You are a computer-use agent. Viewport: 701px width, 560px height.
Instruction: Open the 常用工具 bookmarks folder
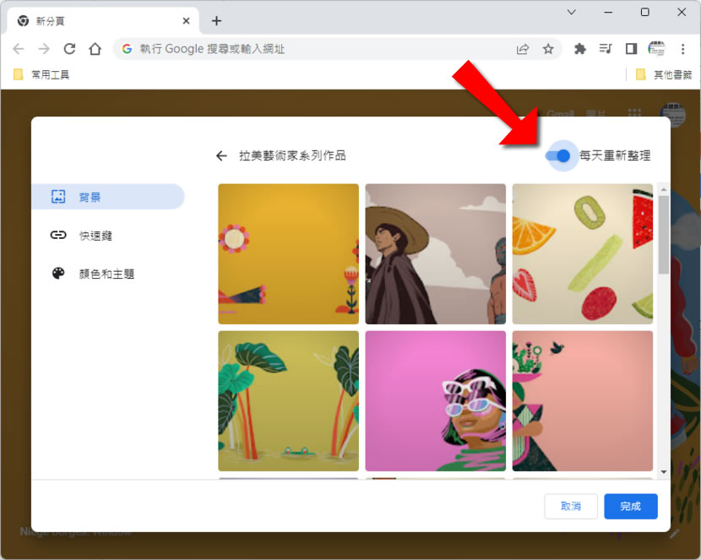(x=41, y=74)
